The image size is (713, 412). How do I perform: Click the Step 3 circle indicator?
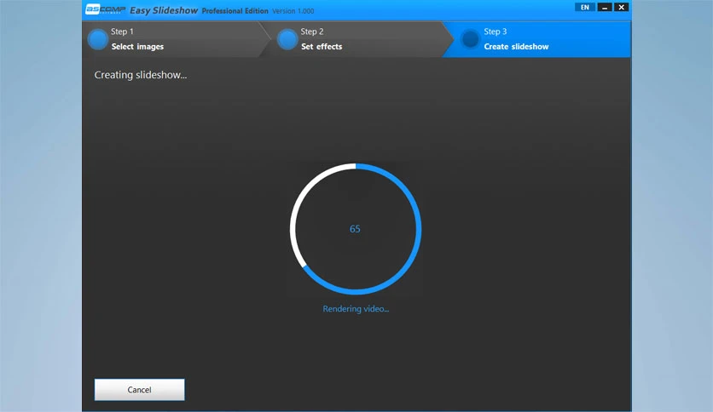coord(470,39)
